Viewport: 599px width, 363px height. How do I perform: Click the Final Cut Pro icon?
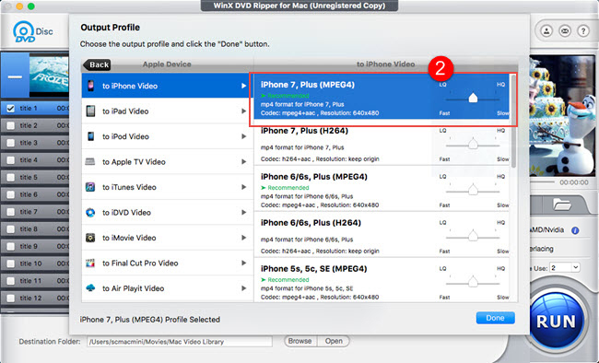(x=90, y=263)
